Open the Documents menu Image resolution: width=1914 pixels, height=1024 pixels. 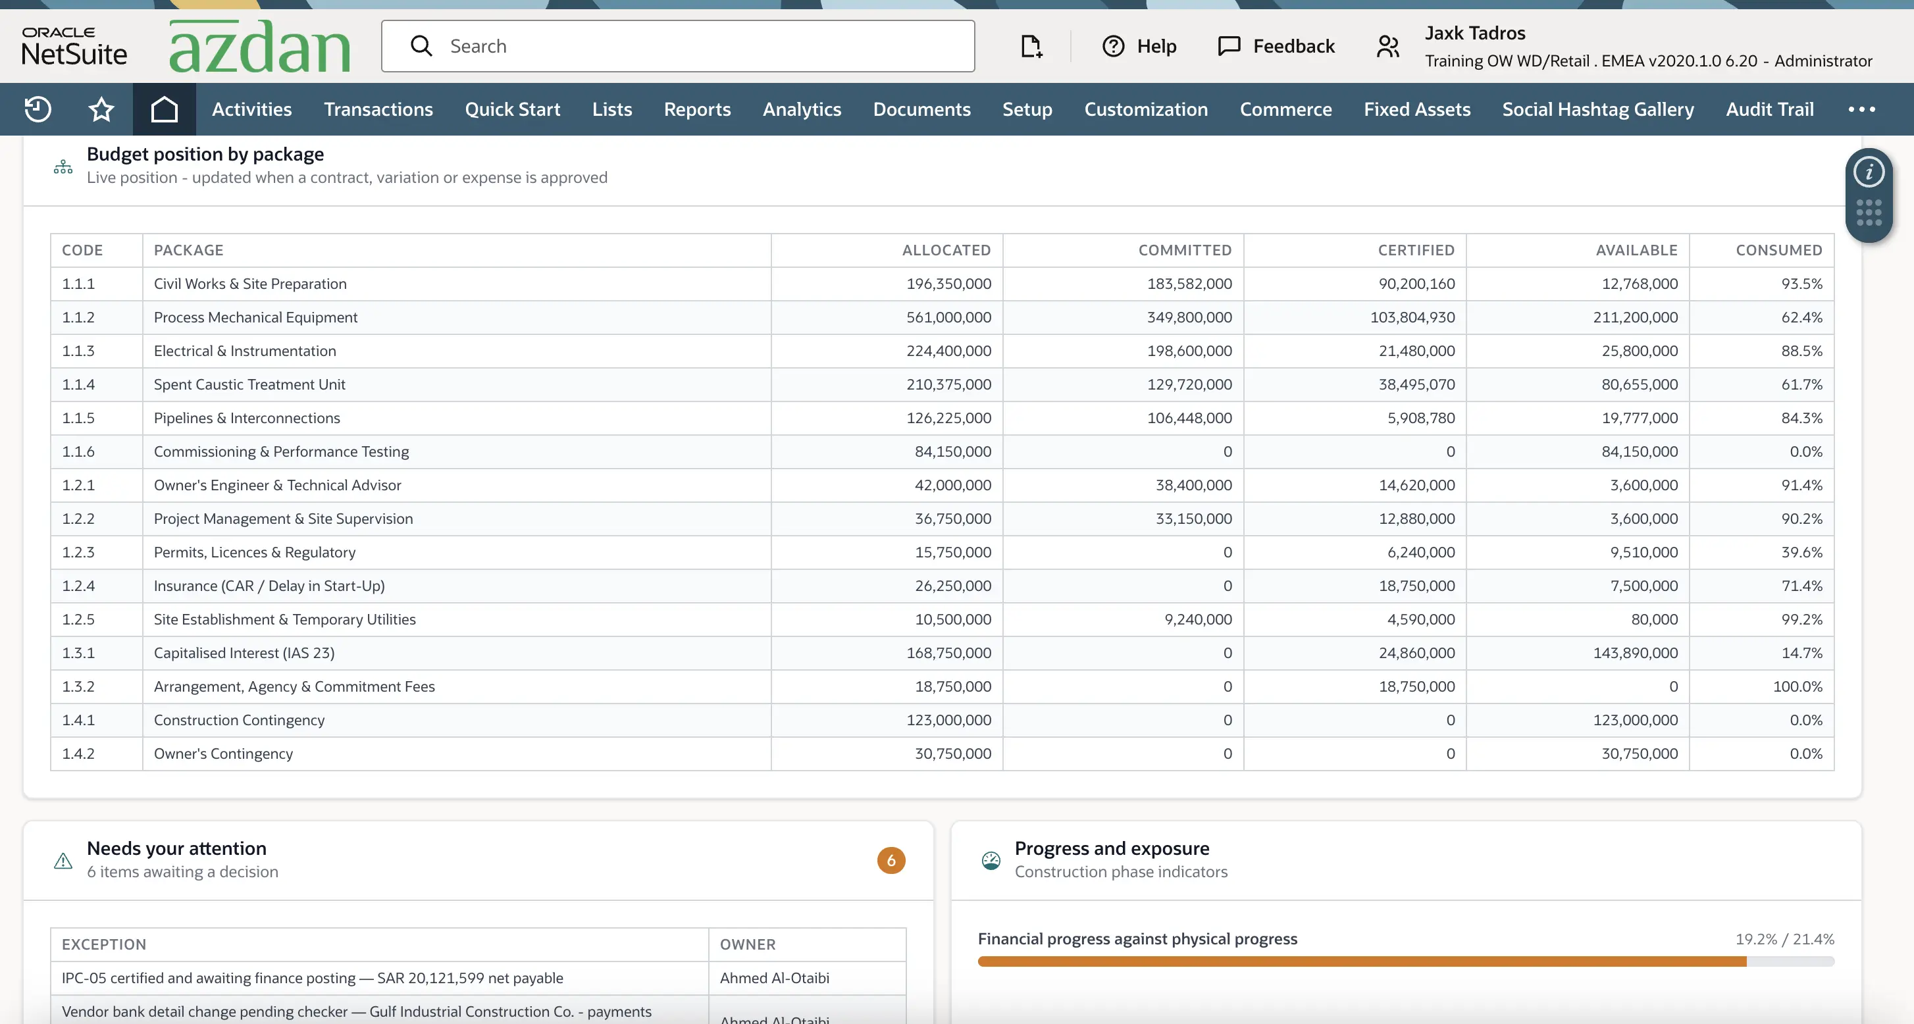click(x=922, y=109)
